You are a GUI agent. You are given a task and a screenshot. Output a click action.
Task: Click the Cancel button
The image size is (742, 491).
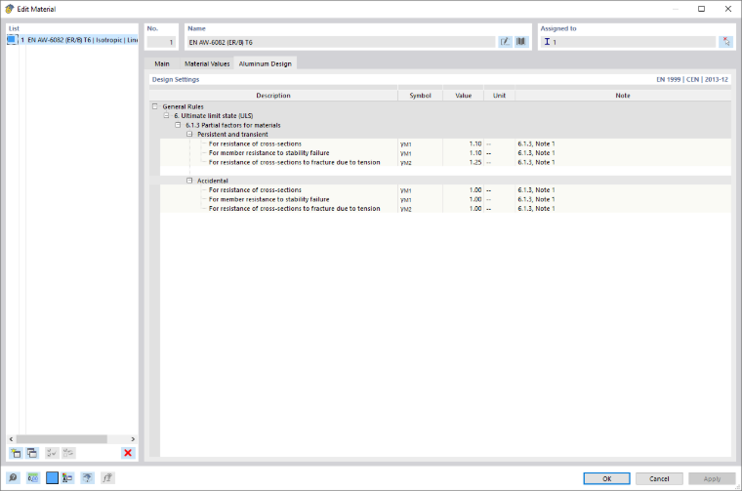[x=659, y=478]
